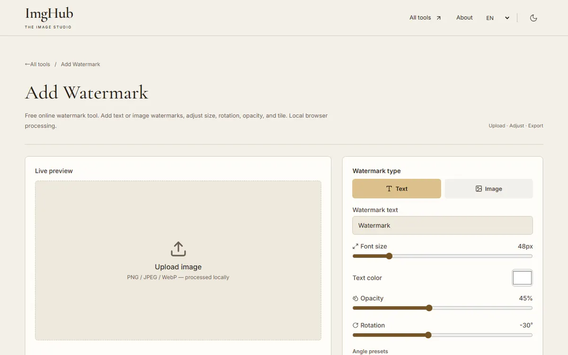Open the ImgHub logo home link

click(49, 18)
